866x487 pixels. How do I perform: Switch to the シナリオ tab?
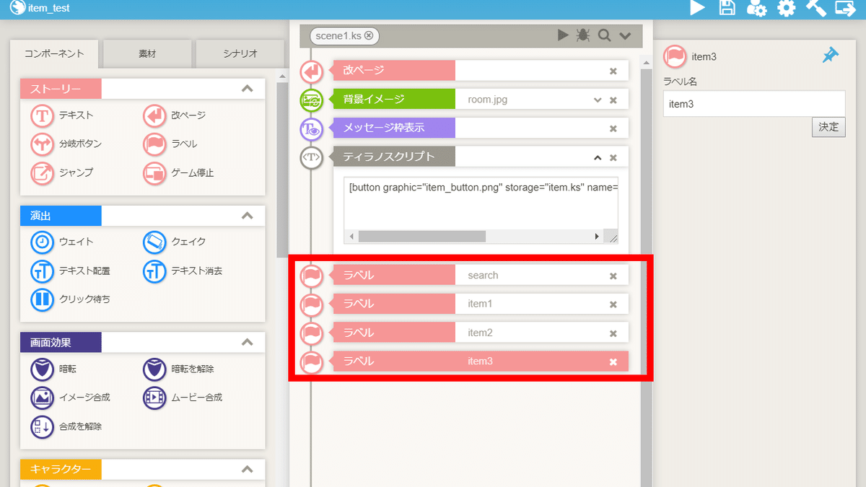click(240, 53)
